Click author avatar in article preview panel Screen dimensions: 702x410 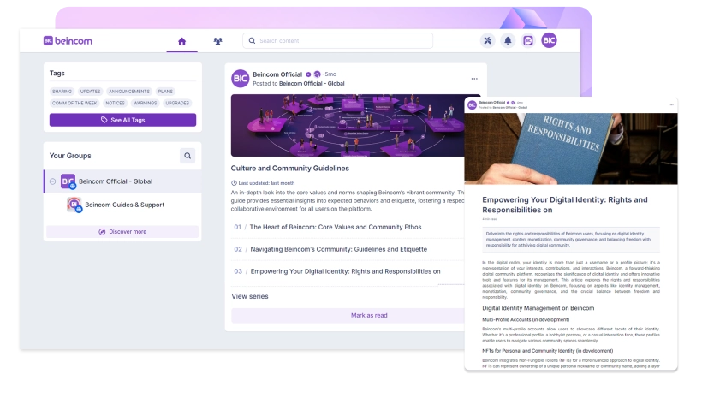472,104
